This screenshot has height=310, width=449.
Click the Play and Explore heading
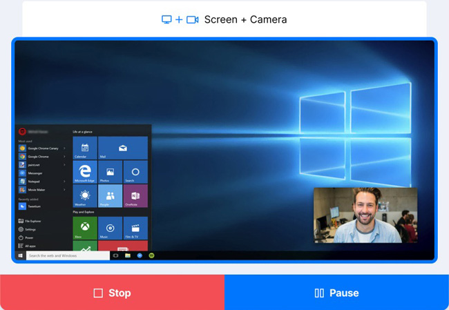click(x=84, y=212)
